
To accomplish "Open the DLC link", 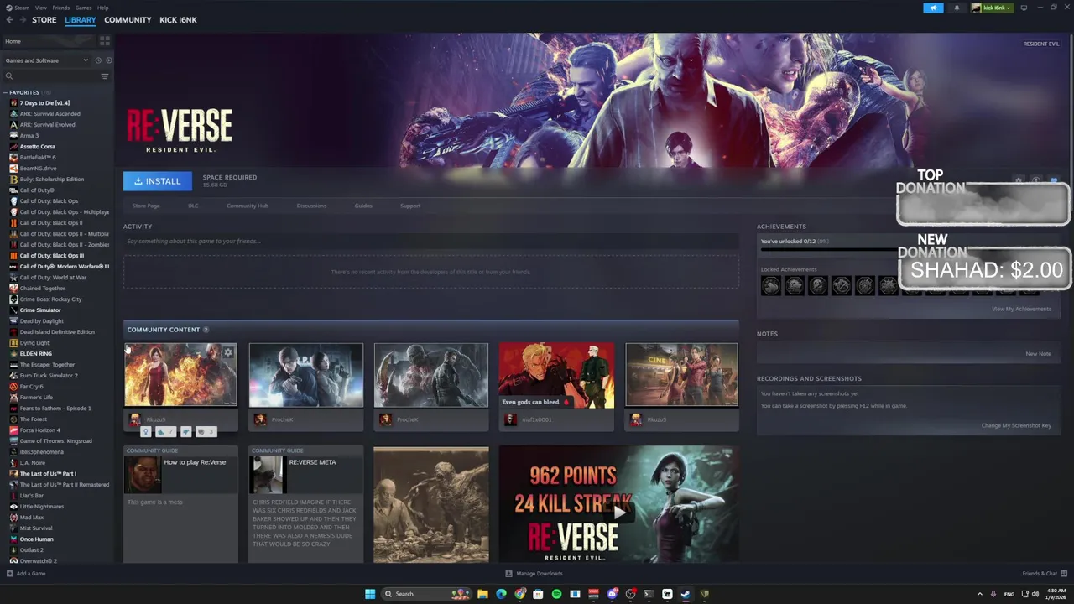I will click(x=193, y=206).
